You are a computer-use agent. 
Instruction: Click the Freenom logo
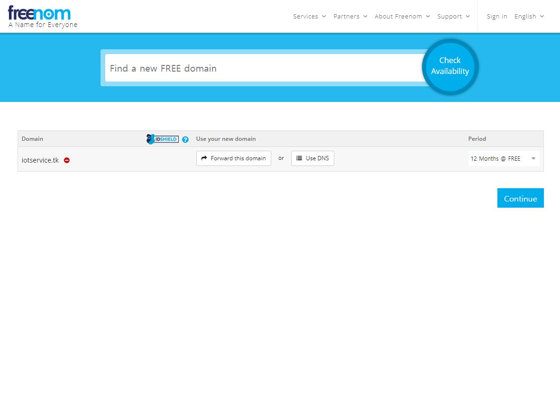(x=39, y=13)
